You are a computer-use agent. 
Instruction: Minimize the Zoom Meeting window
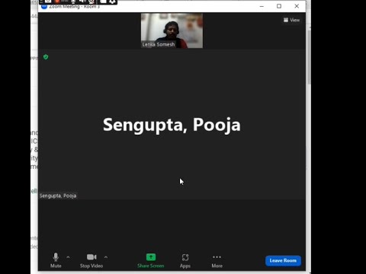click(x=262, y=6)
